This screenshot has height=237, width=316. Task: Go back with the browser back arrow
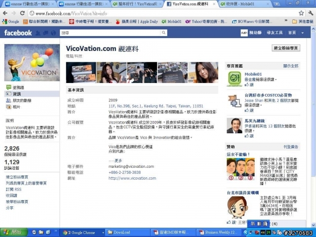pos(5,13)
